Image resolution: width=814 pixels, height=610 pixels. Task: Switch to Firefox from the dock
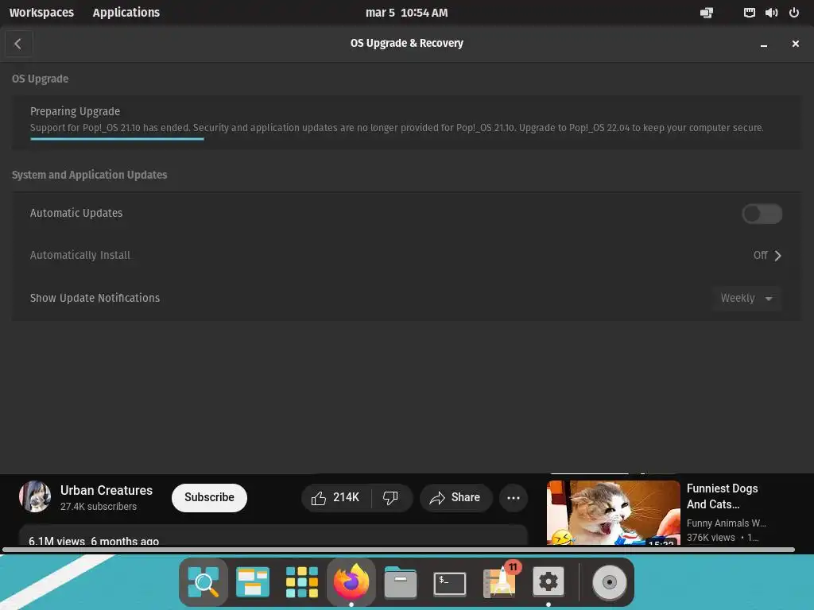click(x=351, y=581)
